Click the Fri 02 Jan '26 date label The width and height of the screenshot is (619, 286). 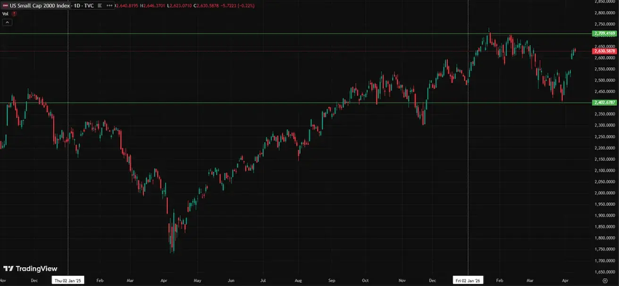point(468,280)
